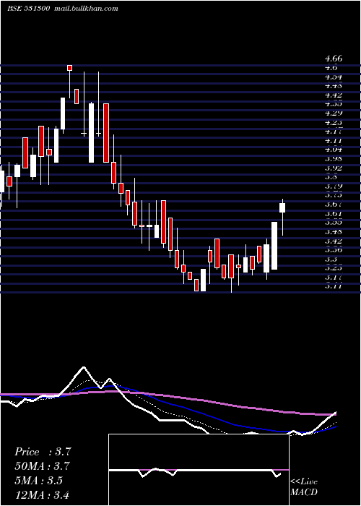Viewport: 361px width, 506px height.
Task: Click the latest white candle at far right
Action: tap(282, 208)
